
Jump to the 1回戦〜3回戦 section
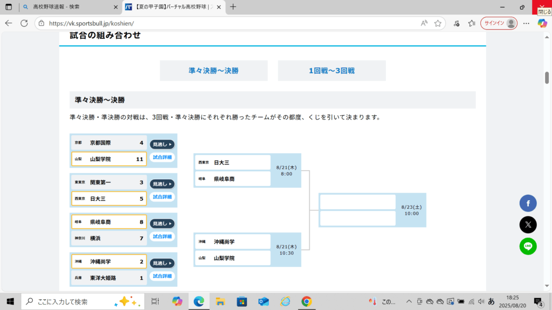[332, 71]
